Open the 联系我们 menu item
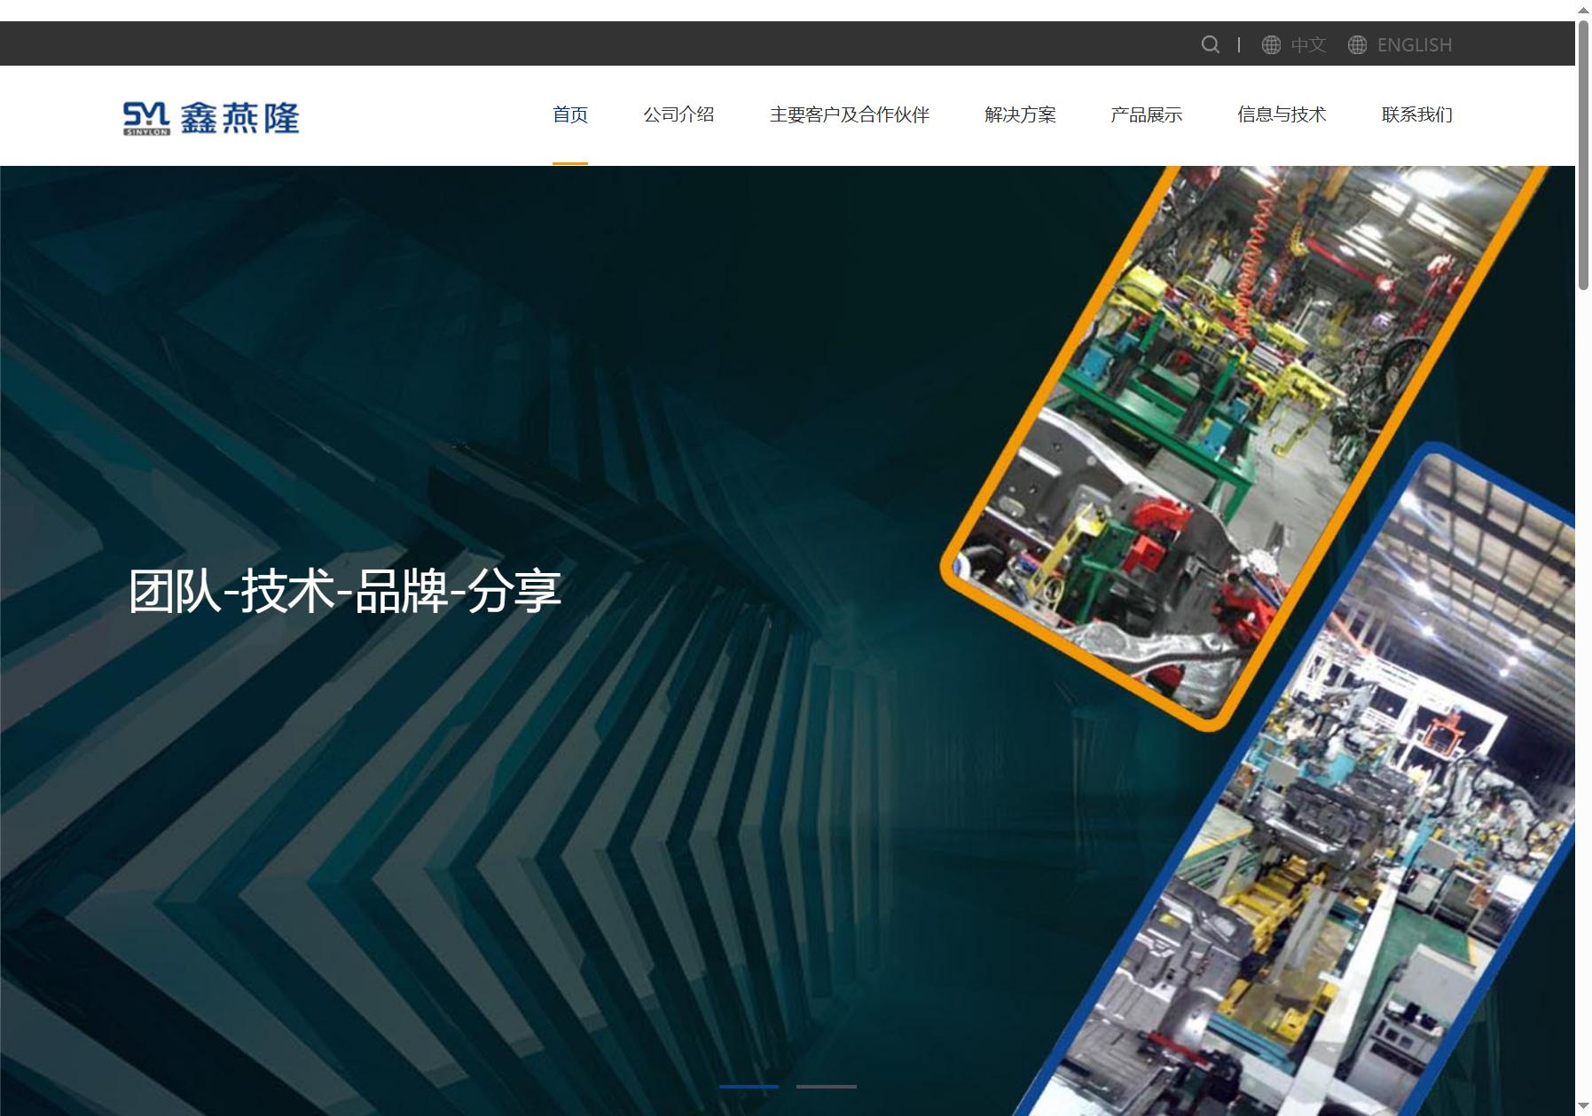 (1416, 114)
